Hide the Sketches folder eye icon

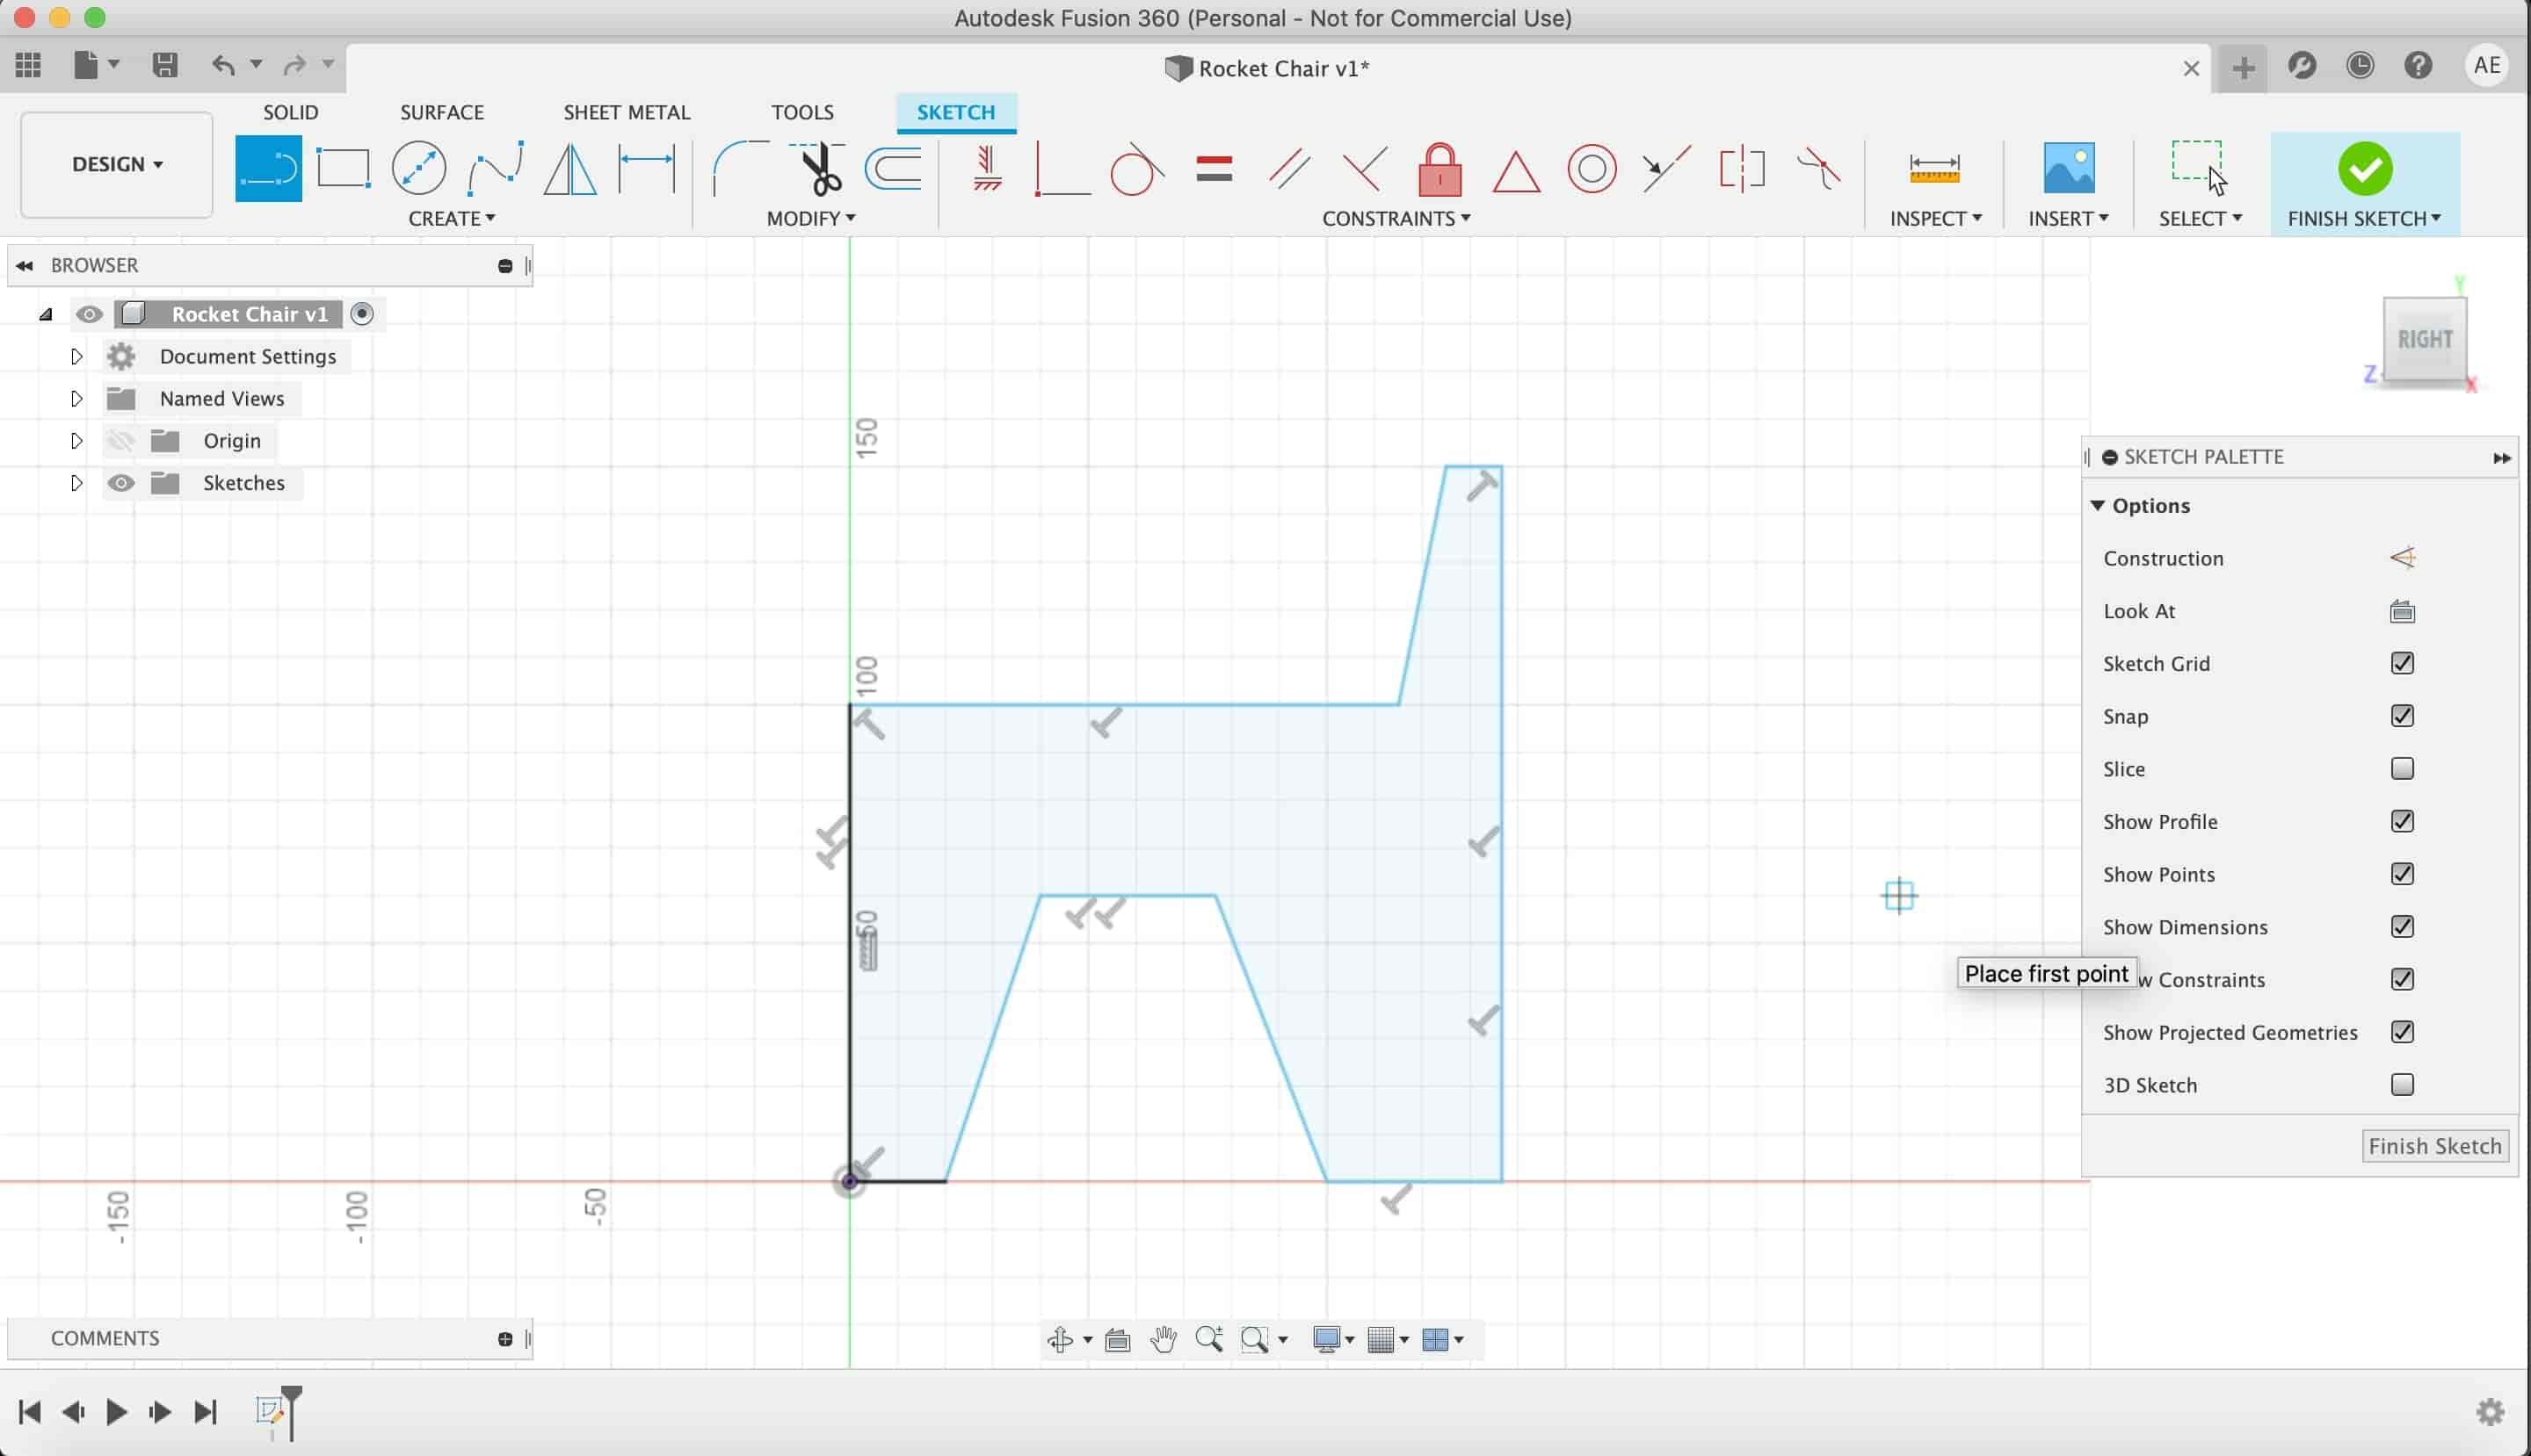pyautogui.click(x=121, y=483)
